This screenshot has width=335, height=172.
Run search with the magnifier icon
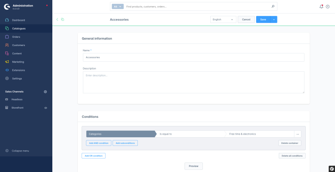tap(273, 7)
